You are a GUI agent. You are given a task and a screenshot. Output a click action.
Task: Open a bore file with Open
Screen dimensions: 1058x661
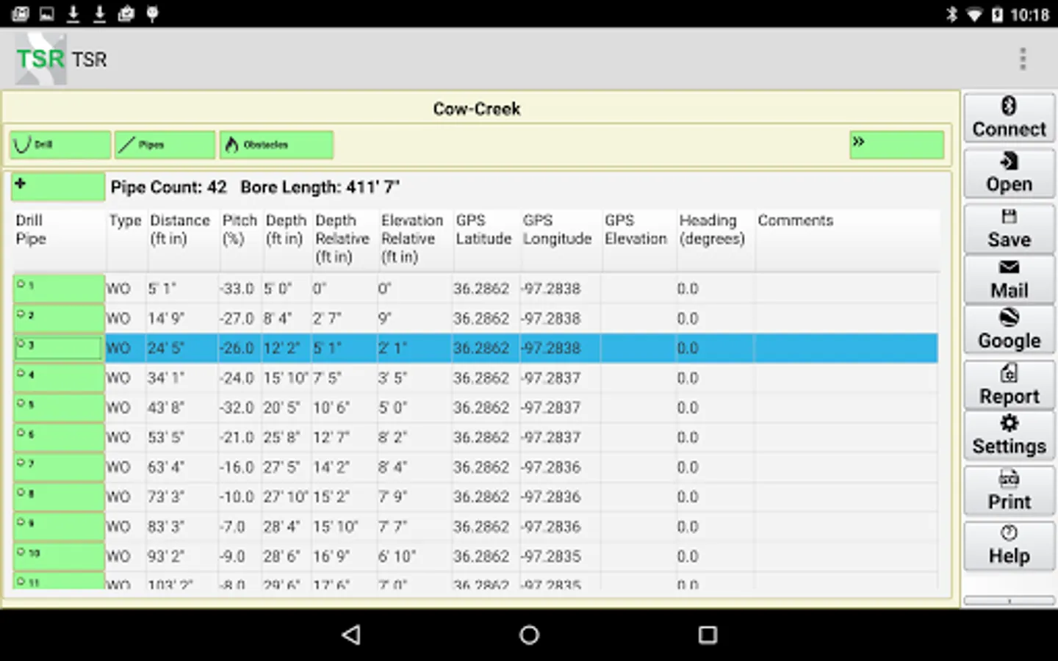(1010, 173)
